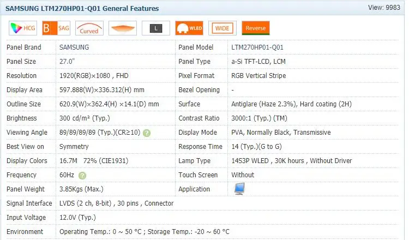Click the 597.888(W)×336.312(H) mm Display Area value
Screen dimensions: 409x240
(x=102, y=90)
